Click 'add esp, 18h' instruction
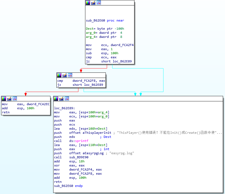Screen dimensions: 225x194 69,161
